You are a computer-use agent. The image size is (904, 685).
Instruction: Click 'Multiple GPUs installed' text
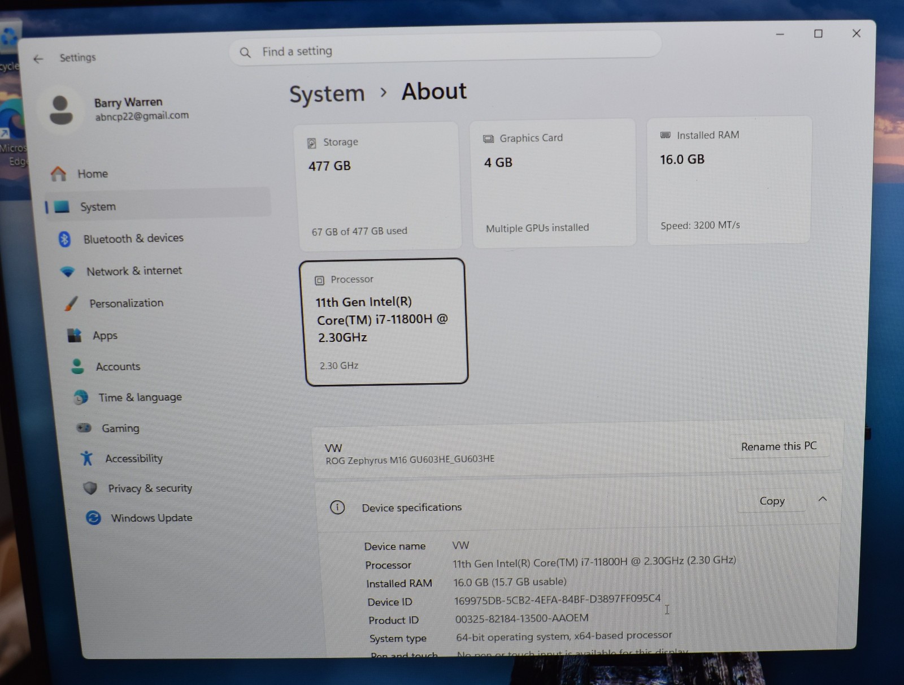(537, 228)
